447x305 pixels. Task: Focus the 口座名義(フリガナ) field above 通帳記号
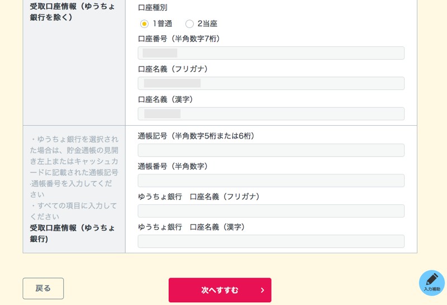pos(271,83)
